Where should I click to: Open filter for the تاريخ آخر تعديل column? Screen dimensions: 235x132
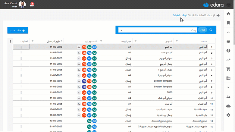pyautogui.click(x=33, y=41)
